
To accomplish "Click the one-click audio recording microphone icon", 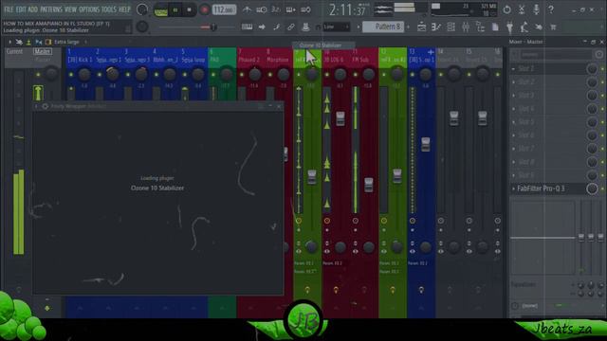I will tap(536, 9).
